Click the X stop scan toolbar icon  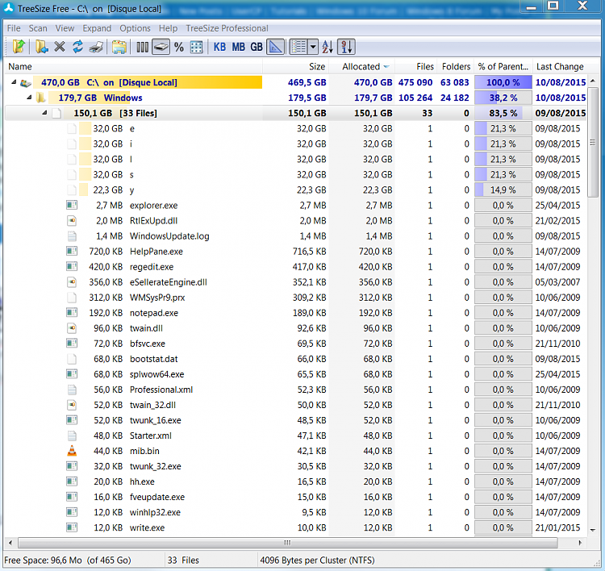point(60,47)
